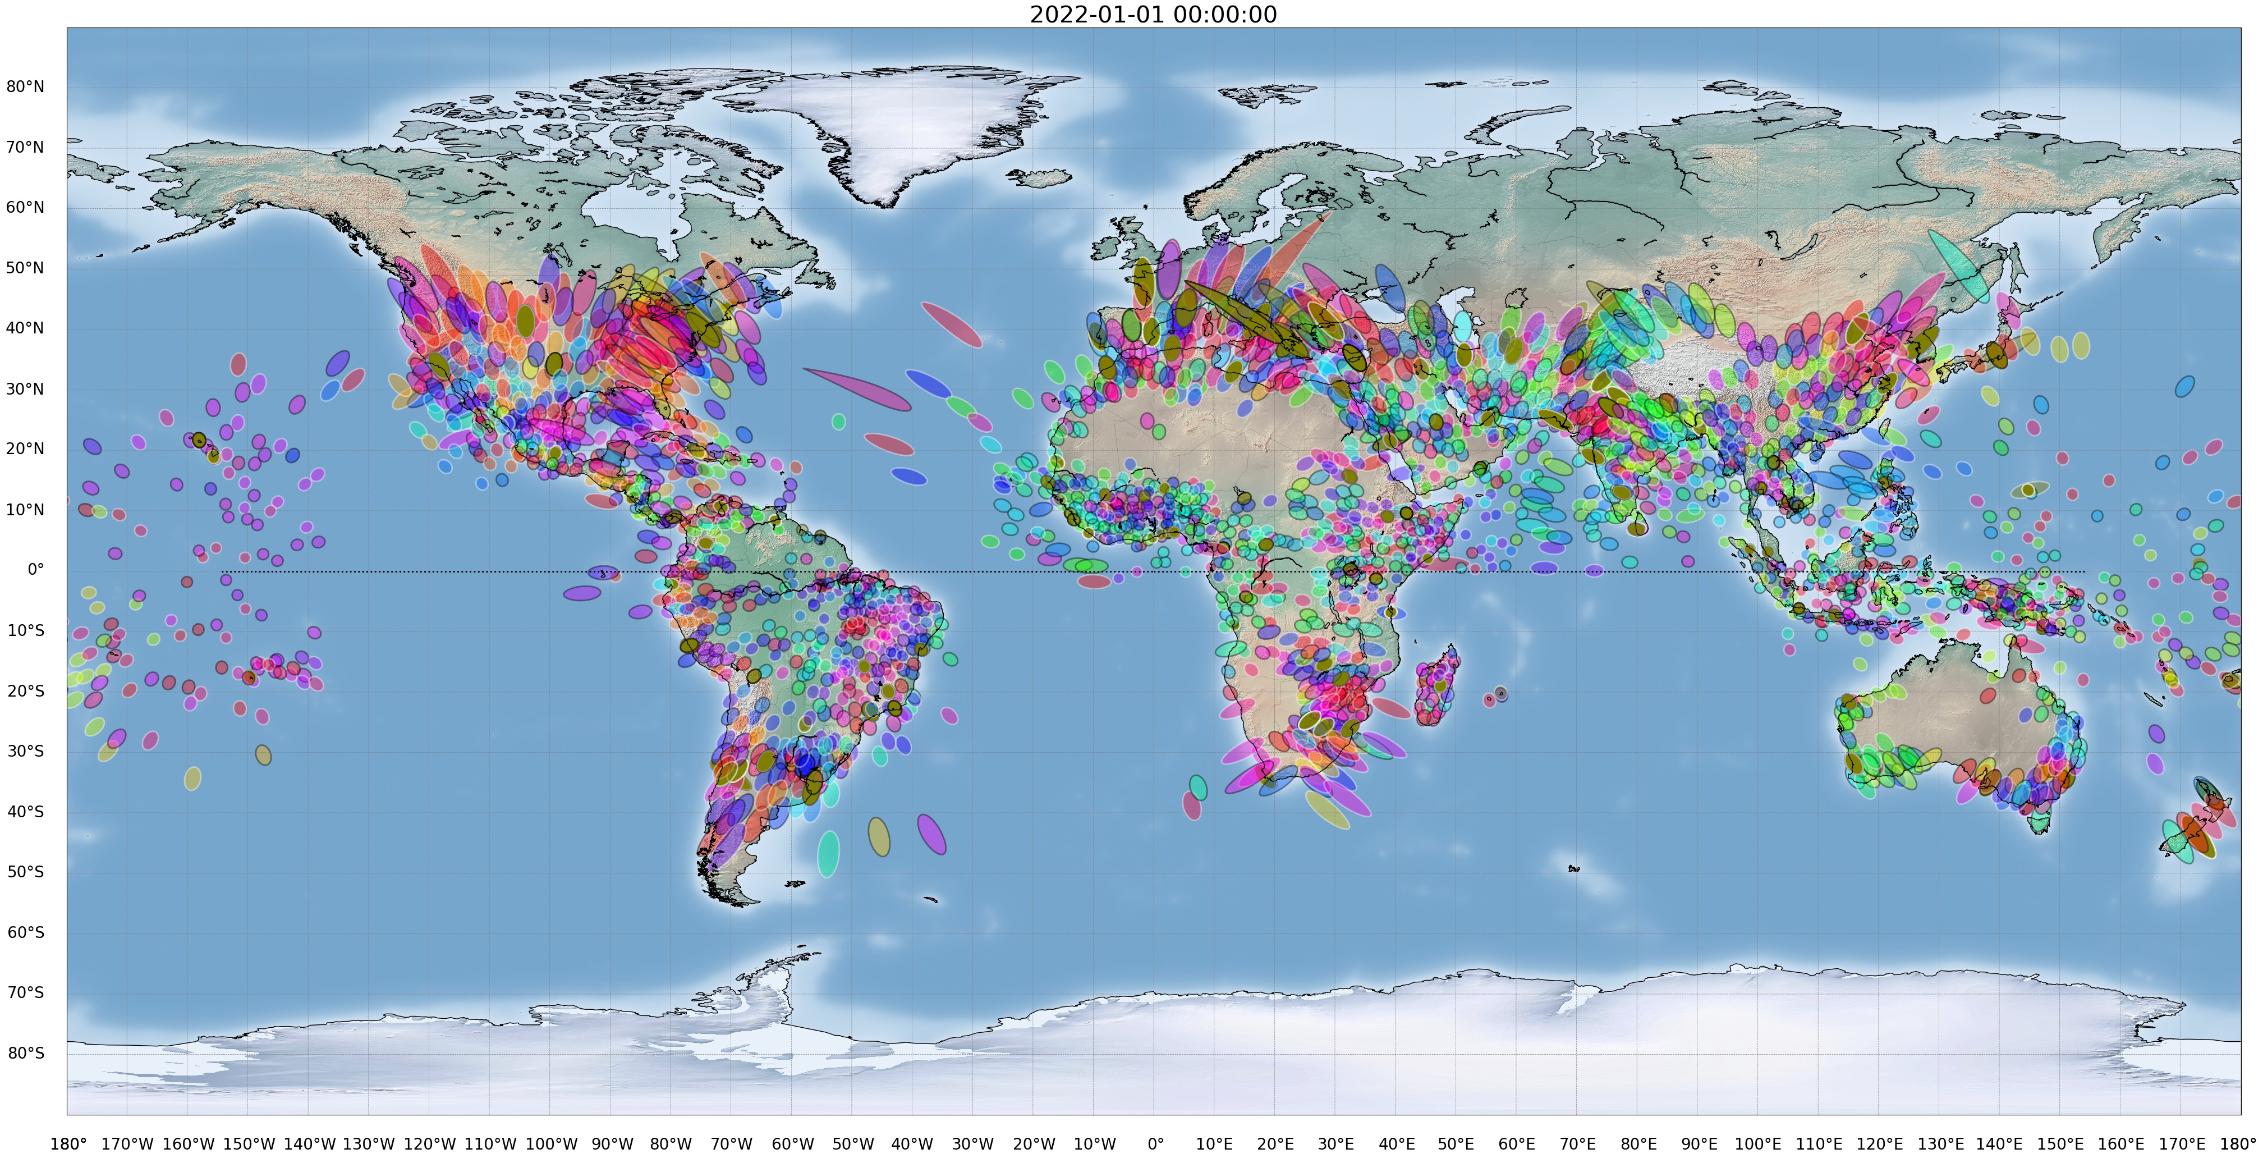Click the "50°N" latitude label
Image resolution: width=2263 pixels, height=1158 pixels.
(x=25, y=268)
